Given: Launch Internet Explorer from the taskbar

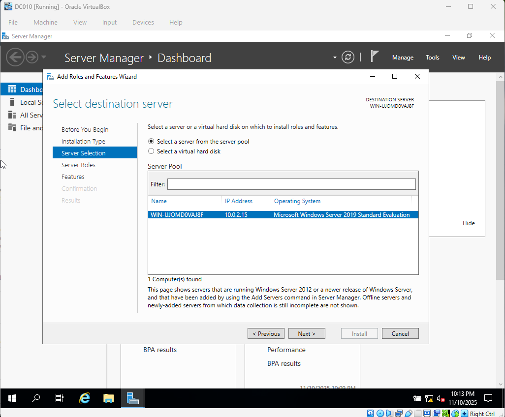Looking at the screenshot, I should (x=84, y=398).
